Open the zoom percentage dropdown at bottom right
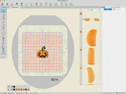The image size is (126, 94). coord(97,89)
